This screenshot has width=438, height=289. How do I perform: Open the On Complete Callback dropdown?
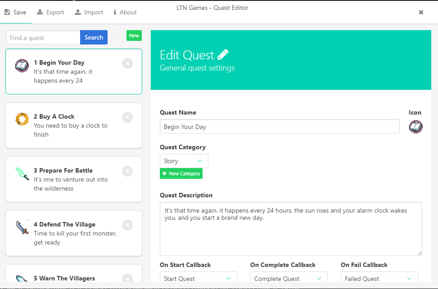coord(289,277)
